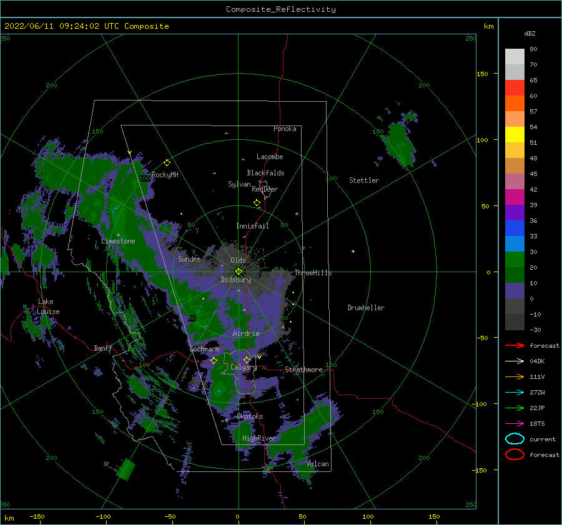Click the Lacombe label
The width and height of the screenshot is (562, 525).
pos(270,157)
